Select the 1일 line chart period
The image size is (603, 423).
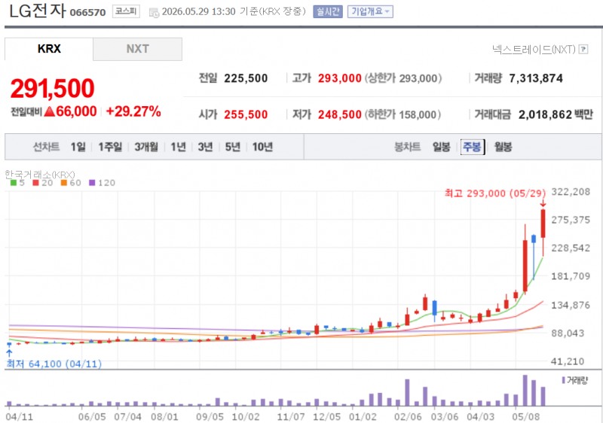(x=78, y=147)
